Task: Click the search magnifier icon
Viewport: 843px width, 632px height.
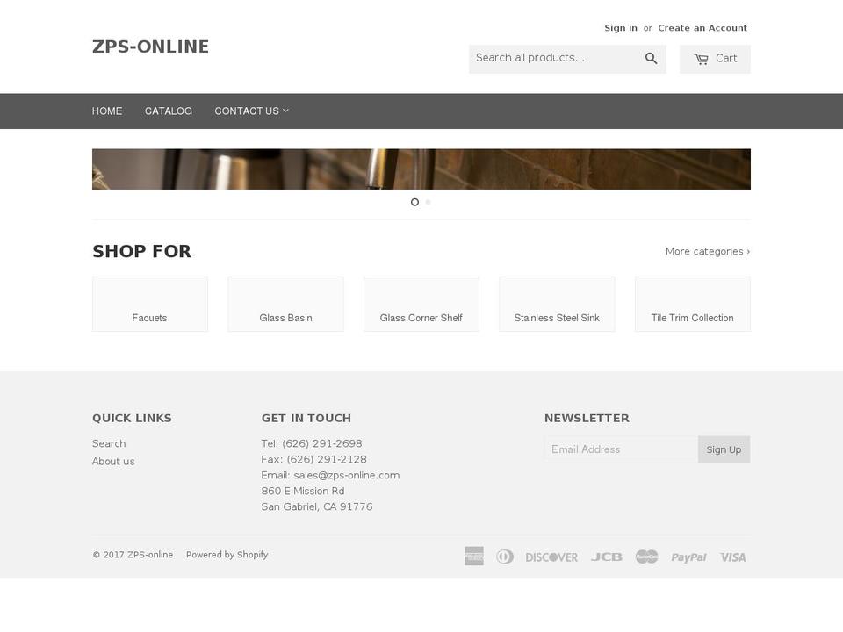Action: point(651,58)
